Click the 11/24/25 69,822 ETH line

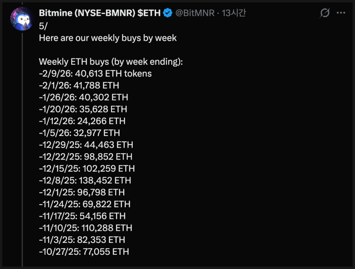85,204
